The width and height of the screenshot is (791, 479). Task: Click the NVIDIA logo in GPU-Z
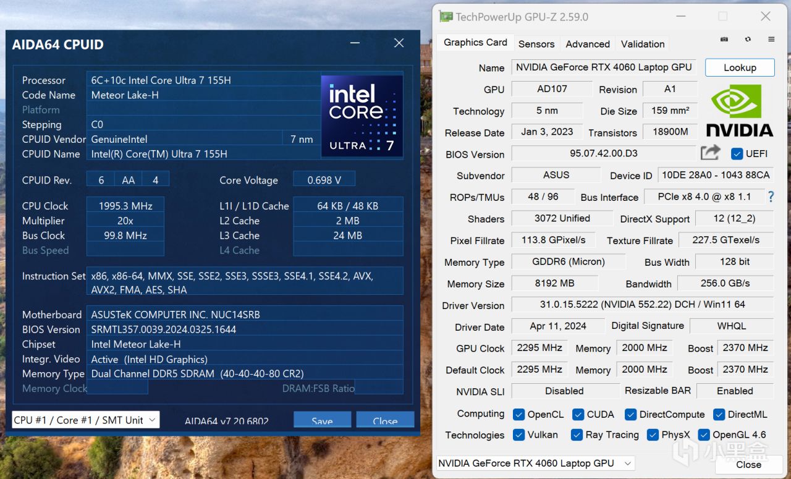pyautogui.click(x=739, y=111)
